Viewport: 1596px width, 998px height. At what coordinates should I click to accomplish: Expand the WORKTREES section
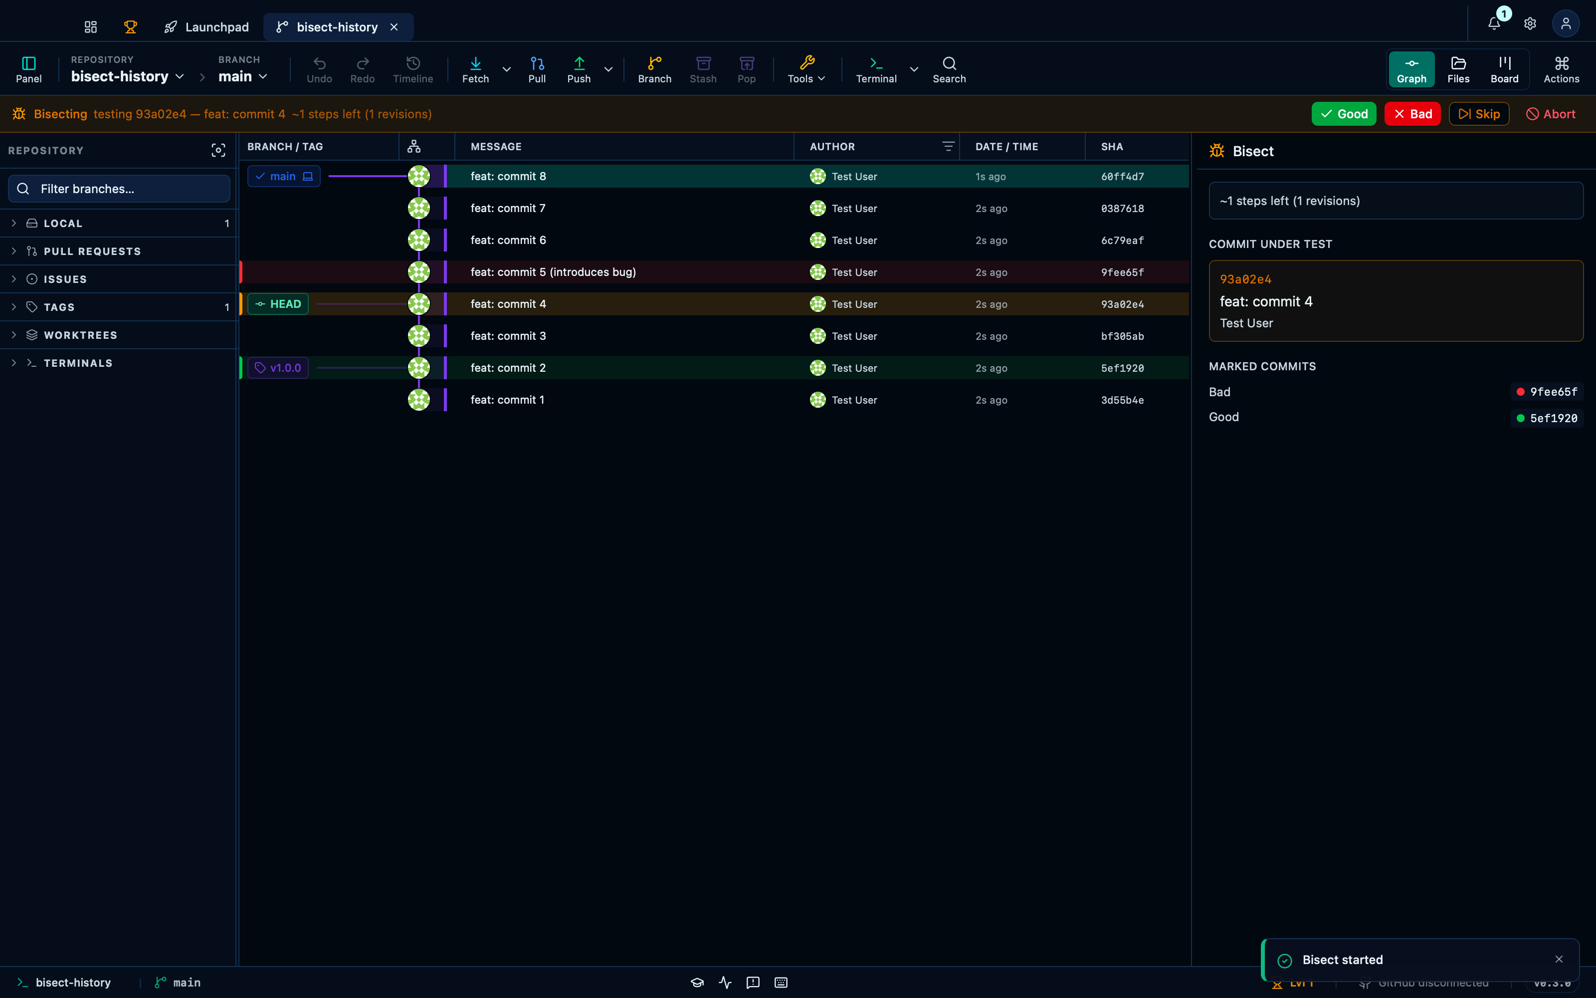coord(119,335)
